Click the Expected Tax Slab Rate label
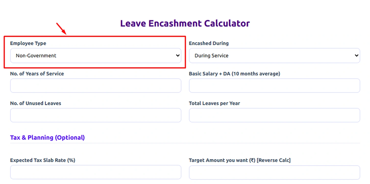The width and height of the screenshot is (370, 184). point(43,160)
